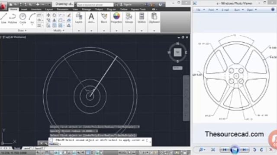The image size is (277, 155).
Task: Switch to the Insert ribbon tab
Action: (24, 9)
